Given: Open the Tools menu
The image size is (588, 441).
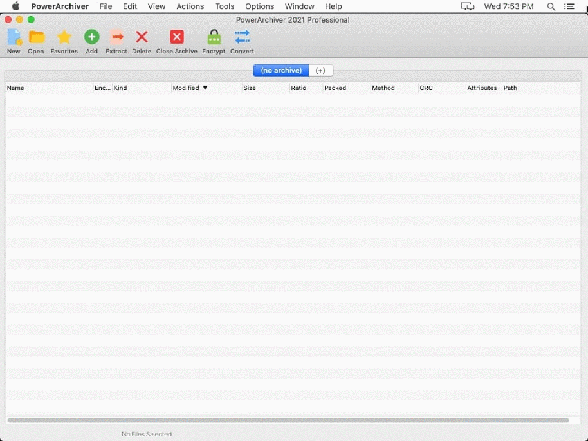Looking at the screenshot, I should tap(225, 6).
